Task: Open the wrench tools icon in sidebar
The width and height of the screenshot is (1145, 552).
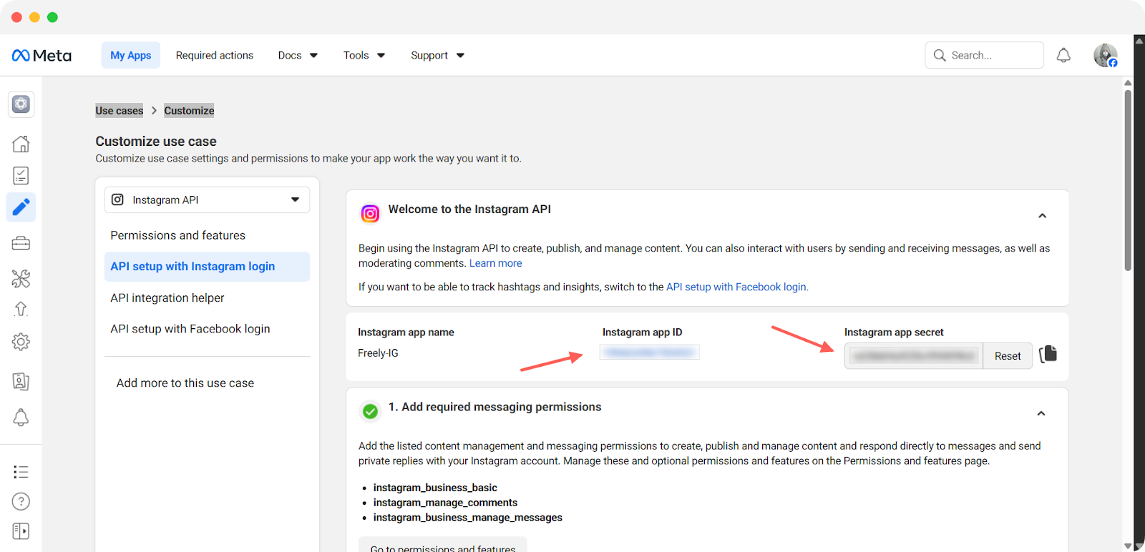Action: tap(21, 278)
